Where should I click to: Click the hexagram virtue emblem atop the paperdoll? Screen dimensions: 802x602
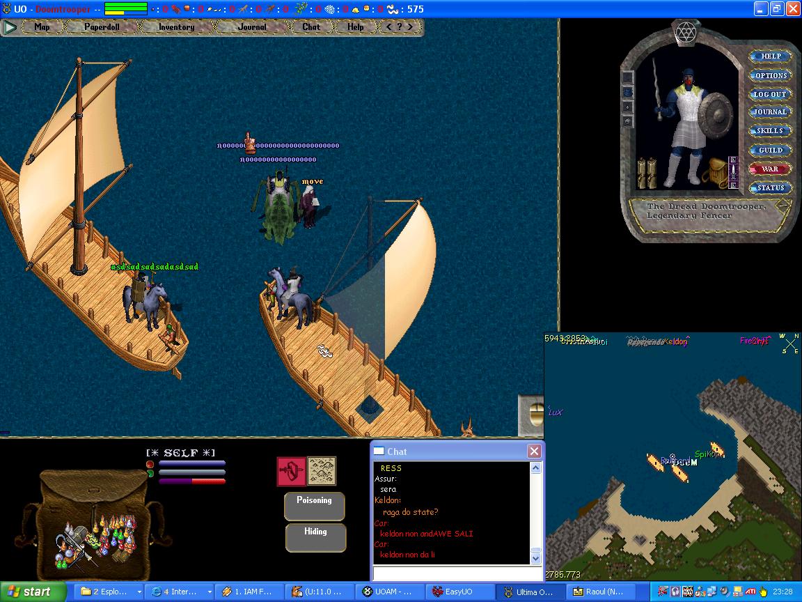pos(685,33)
